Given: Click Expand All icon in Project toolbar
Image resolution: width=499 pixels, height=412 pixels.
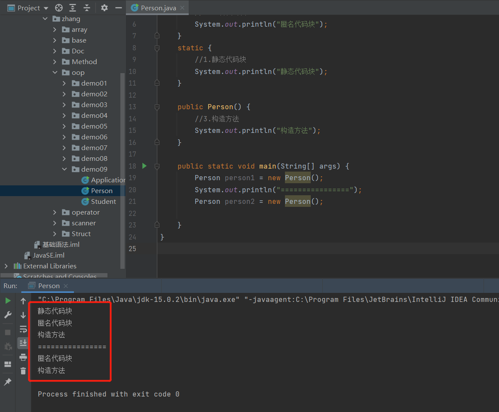Looking at the screenshot, I should coord(73,8).
